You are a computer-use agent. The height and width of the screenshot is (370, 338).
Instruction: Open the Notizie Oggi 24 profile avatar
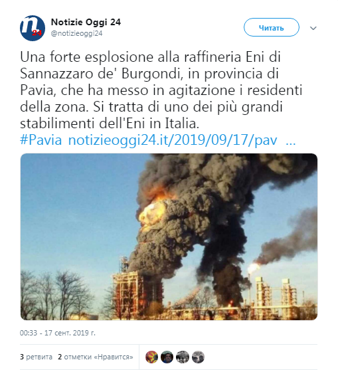tap(33, 28)
